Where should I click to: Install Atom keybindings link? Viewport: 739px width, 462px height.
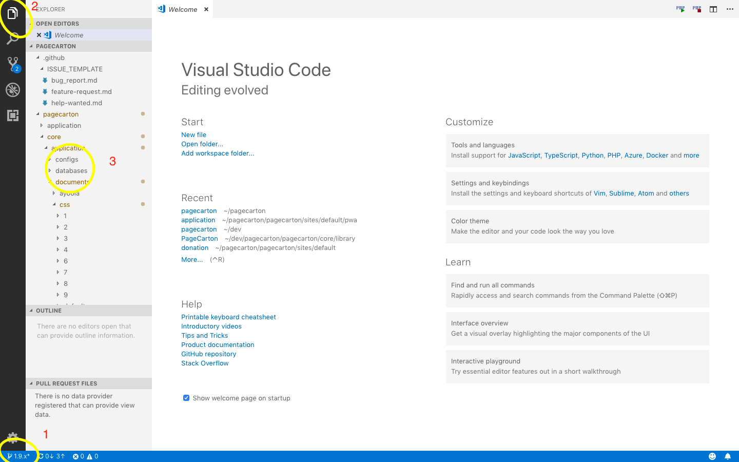646,193
